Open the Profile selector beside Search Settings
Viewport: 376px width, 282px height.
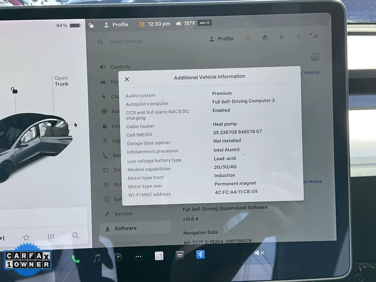(221, 39)
